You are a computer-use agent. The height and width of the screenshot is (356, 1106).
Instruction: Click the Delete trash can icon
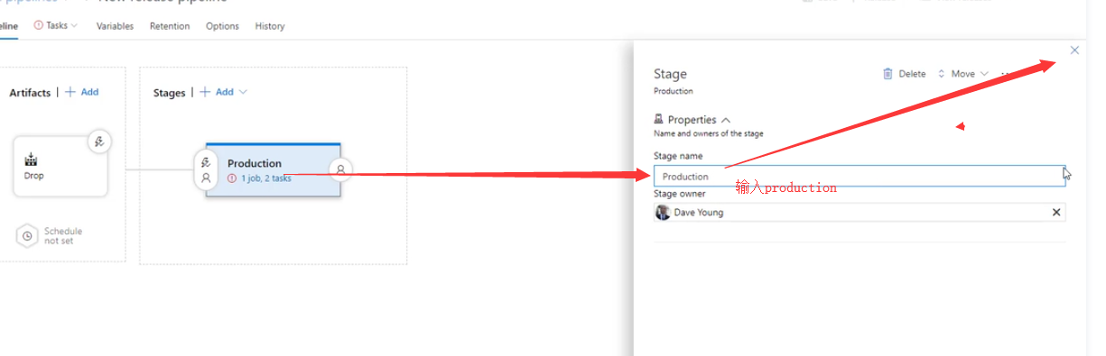888,74
